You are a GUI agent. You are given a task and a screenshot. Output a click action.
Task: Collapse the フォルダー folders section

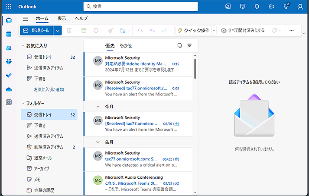[x=23, y=103]
